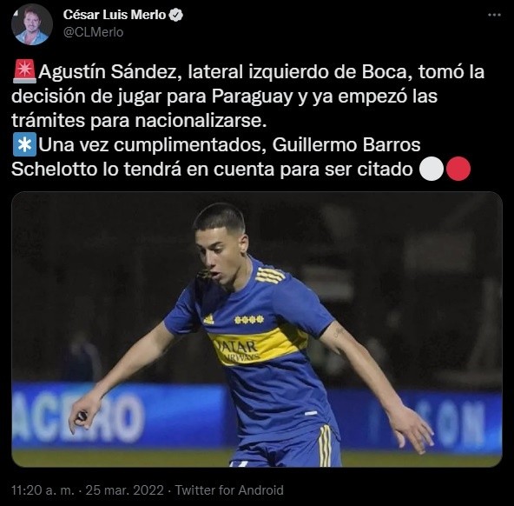Open the three-dot more options menu

[x=494, y=15]
